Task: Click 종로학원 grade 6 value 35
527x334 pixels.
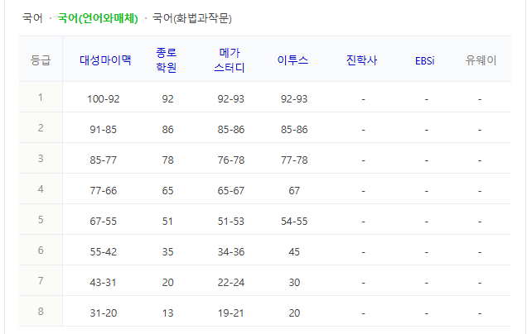Action: (x=167, y=252)
